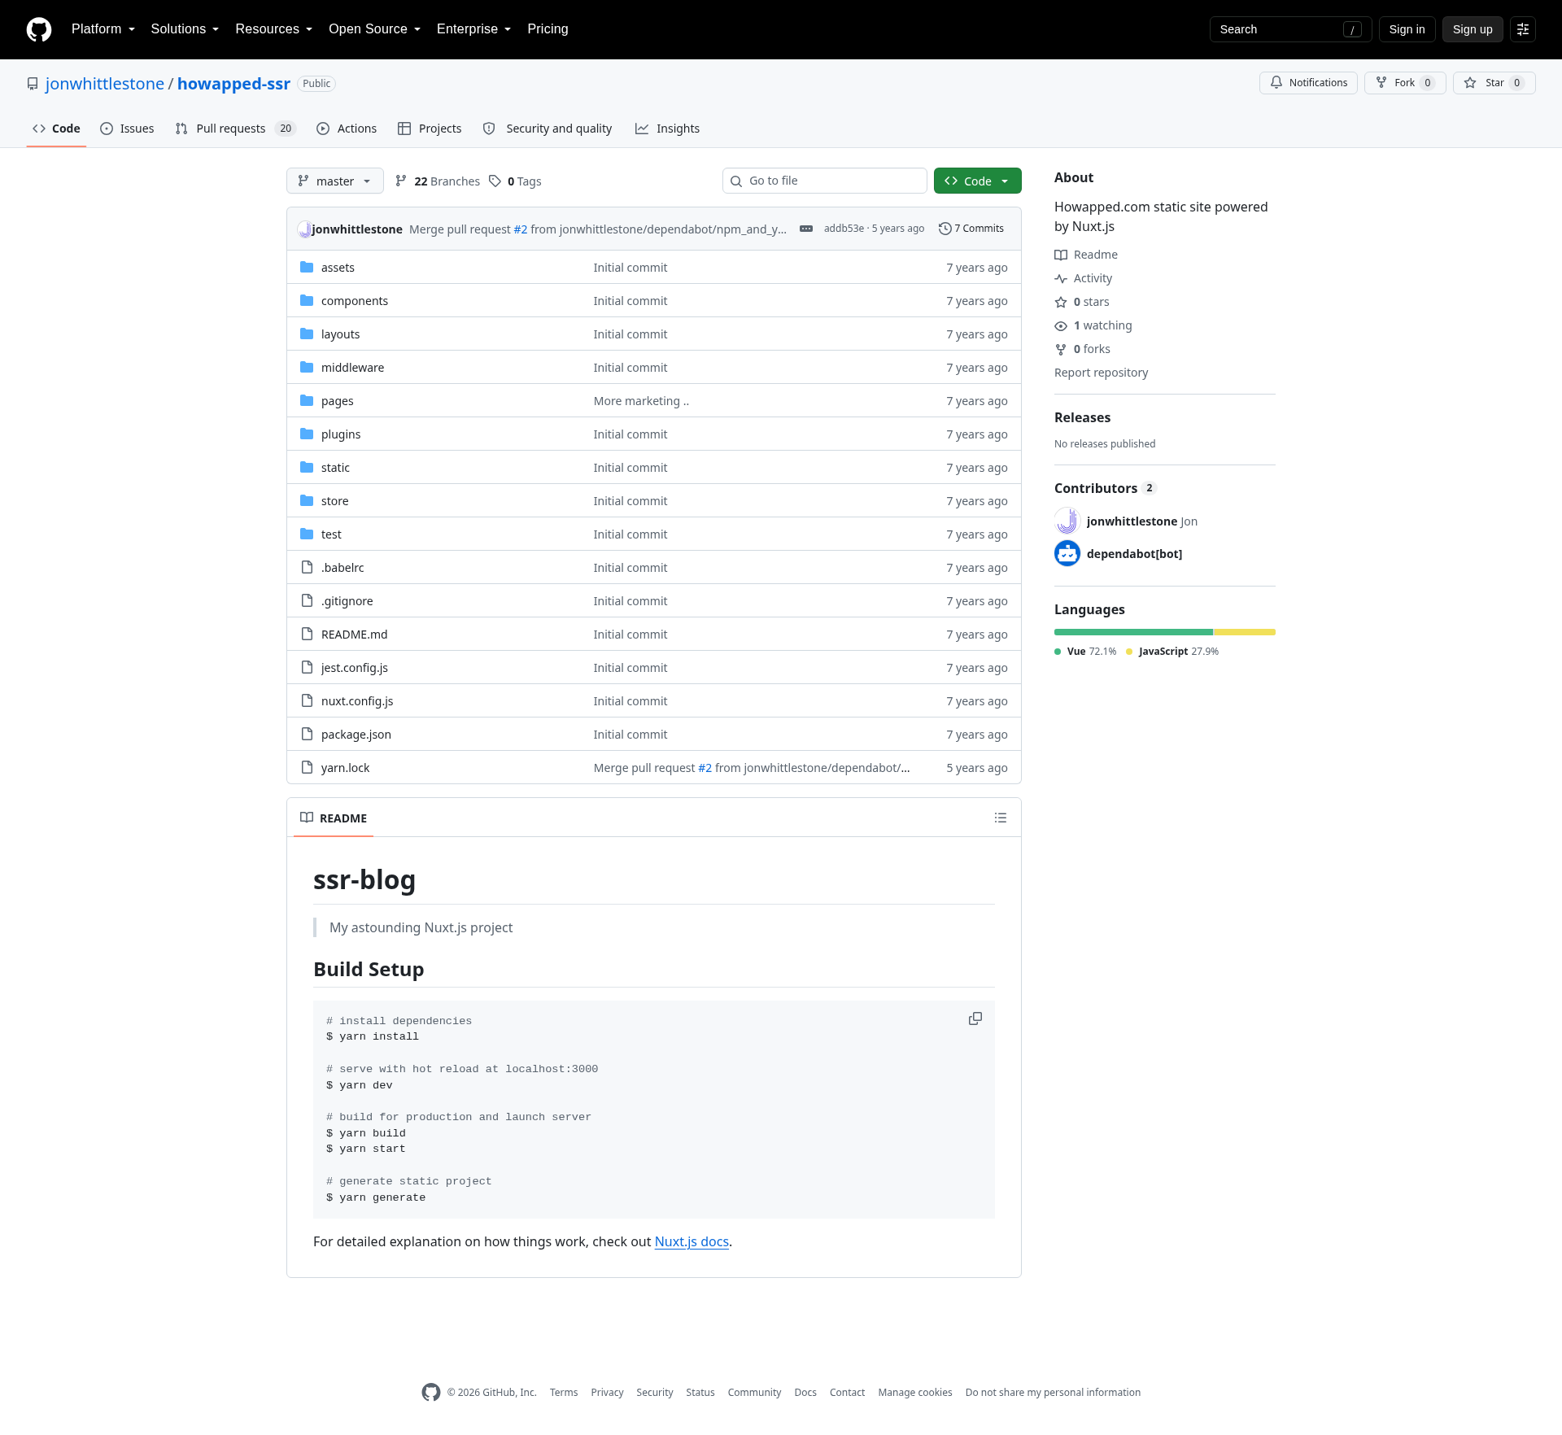The height and width of the screenshot is (1435, 1562).
Task: Go to the Actions tab
Action: pyautogui.click(x=347, y=129)
